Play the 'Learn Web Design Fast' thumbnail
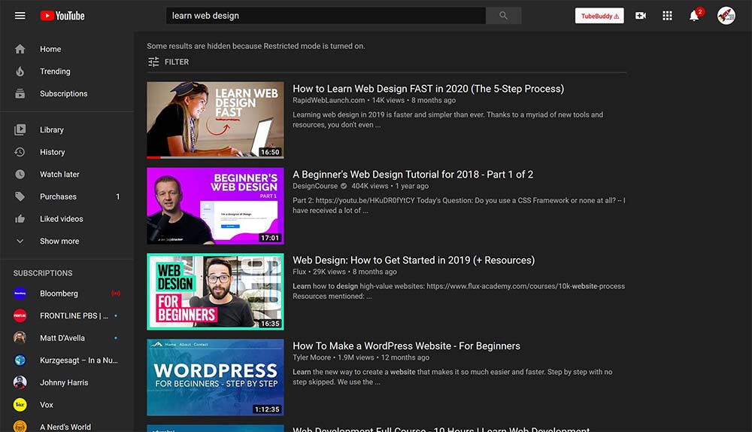Screen dimensions: 752x432 (x=215, y=120)
